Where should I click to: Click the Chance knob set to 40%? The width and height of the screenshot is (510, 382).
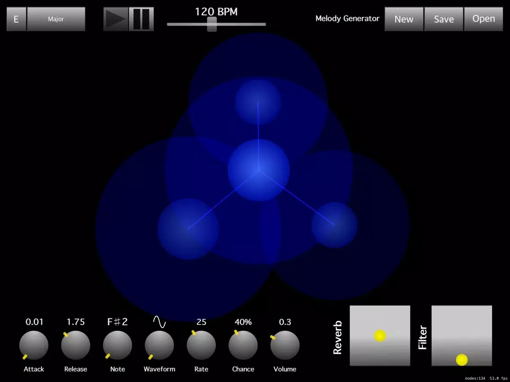(243, 345)
